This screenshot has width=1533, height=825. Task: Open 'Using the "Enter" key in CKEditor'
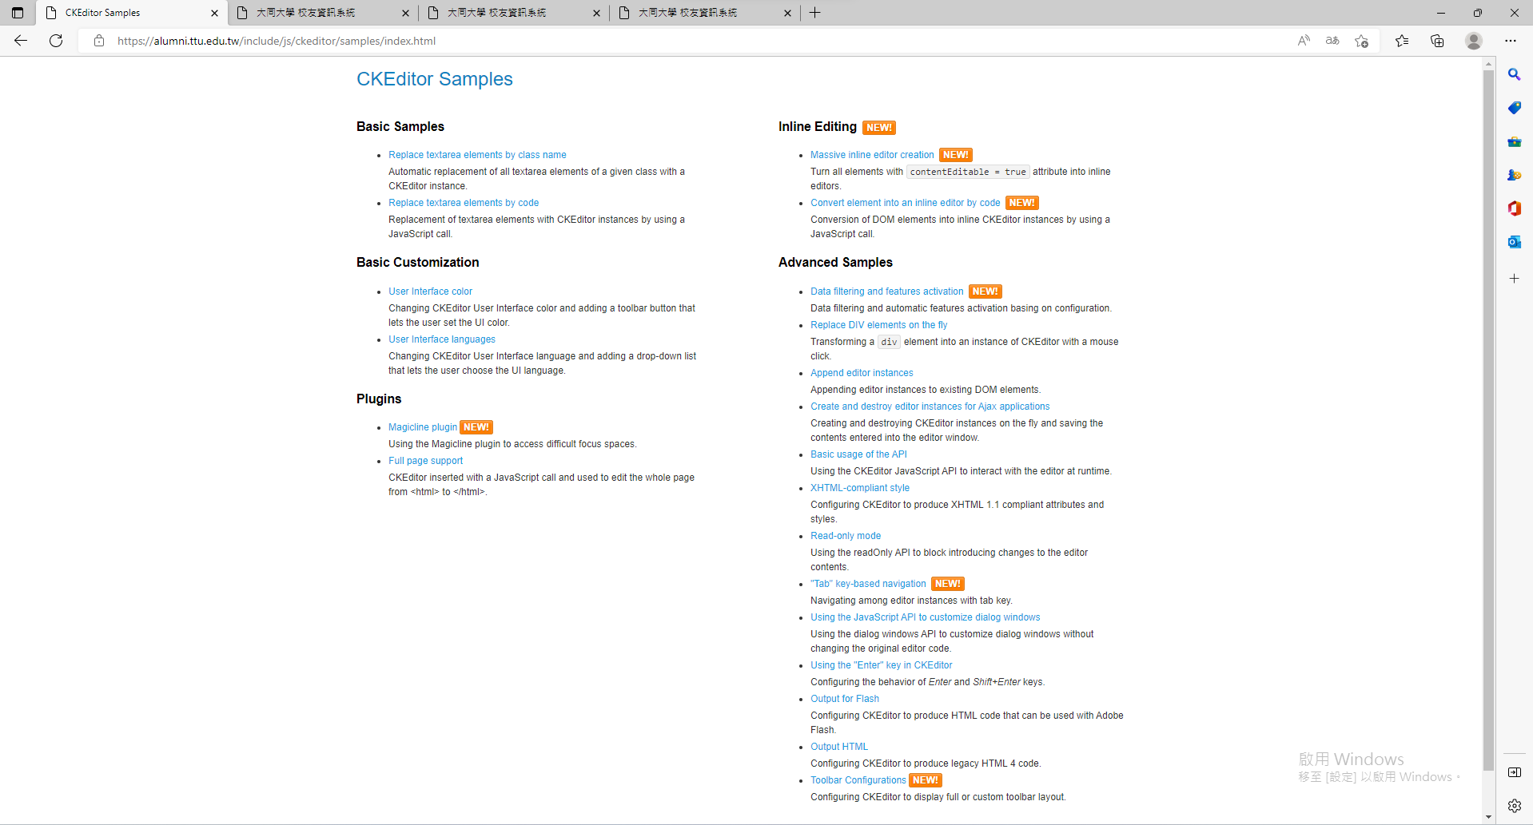point(882,665)
